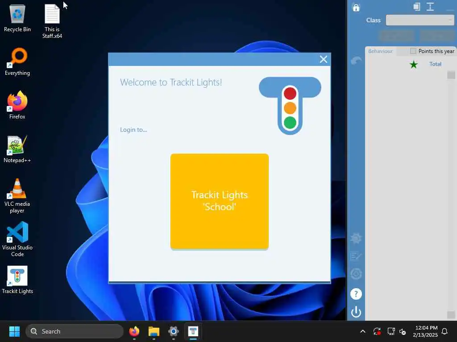Open the settings gear in Trackit sidebar
This screenshot has height=342, width=457.
[356, 238]
